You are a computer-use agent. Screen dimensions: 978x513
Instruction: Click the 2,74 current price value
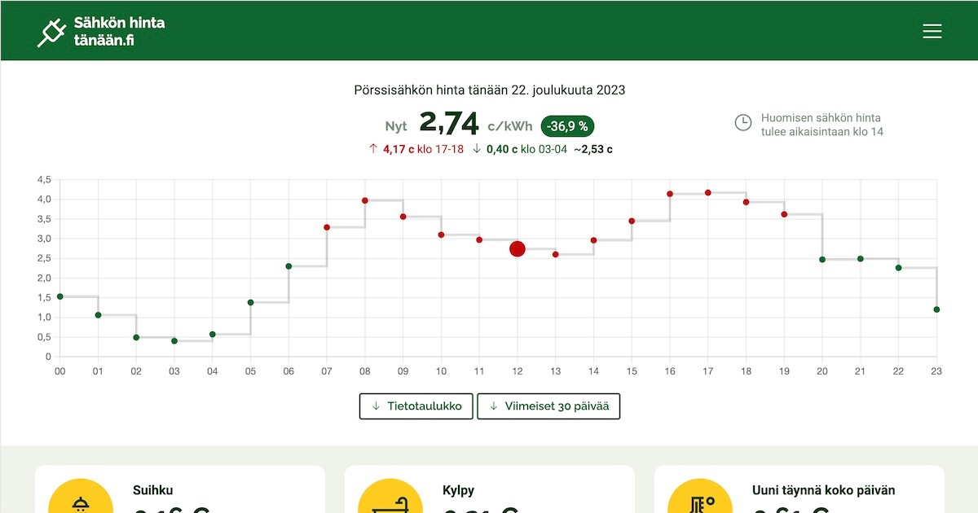(x=448, y=124)
